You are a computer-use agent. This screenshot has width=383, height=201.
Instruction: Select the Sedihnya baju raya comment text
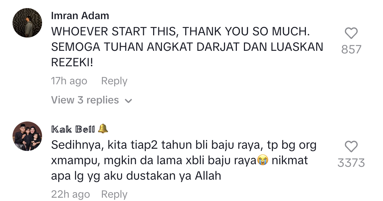pyautogui.click(x=184, y=161)
